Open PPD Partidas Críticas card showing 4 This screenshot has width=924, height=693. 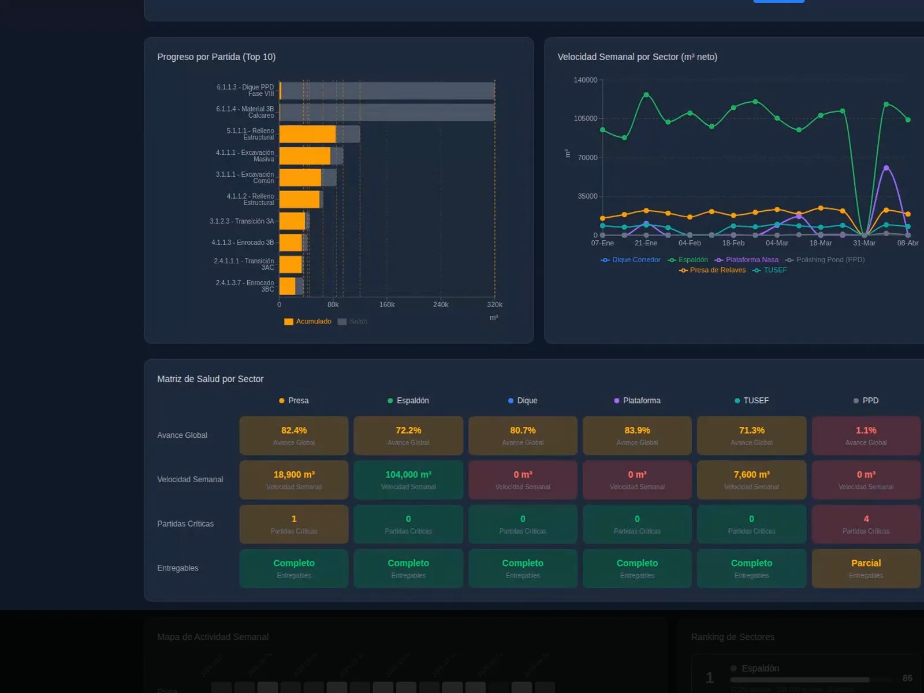point(866,524)
